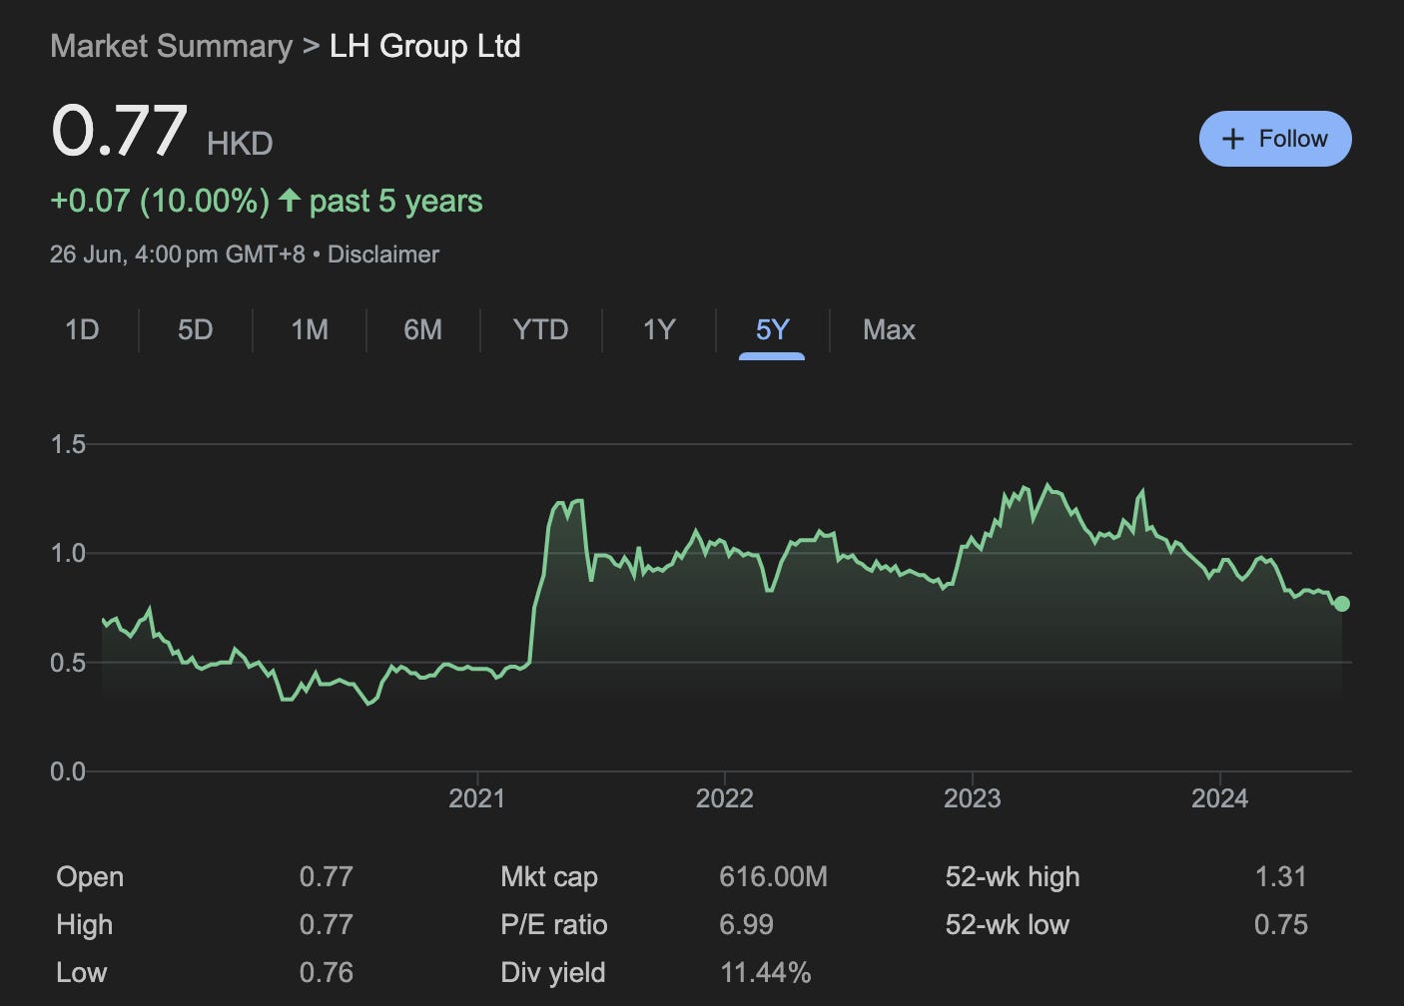The height and width of the screenshot is (1006, 1404).
Task: Click the 2023 x-axis label
Action: [x=972, y=798]
